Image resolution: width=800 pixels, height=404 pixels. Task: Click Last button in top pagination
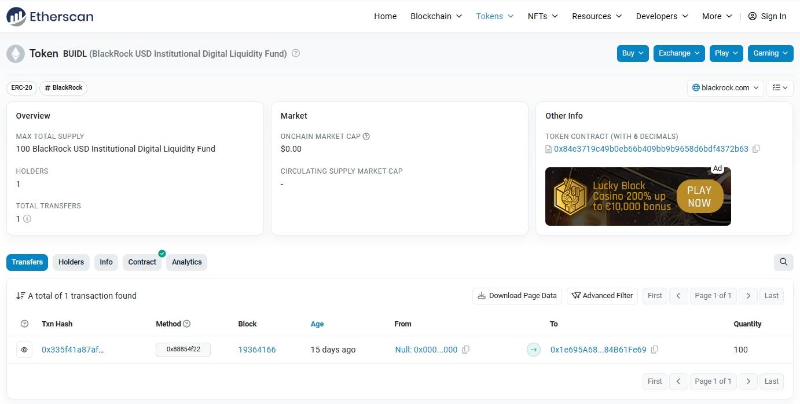pyautogui.click(x=772, y=296)
